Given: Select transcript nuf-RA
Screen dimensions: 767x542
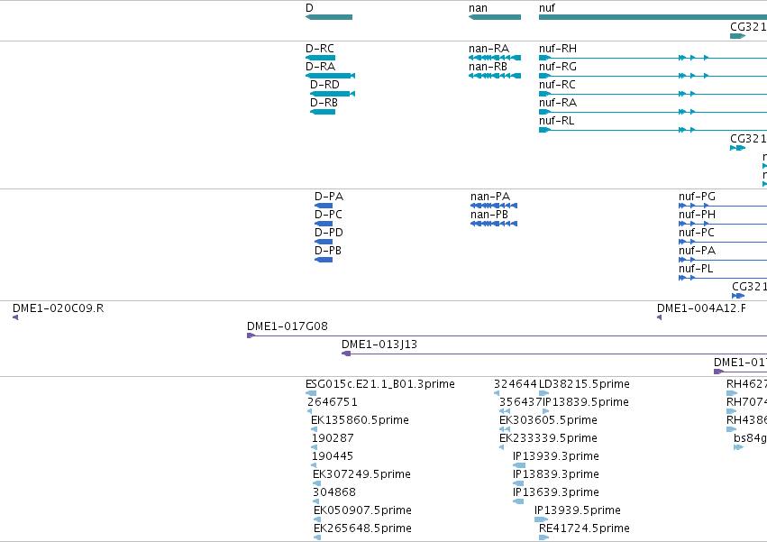Looking at the screenshot, I should pyautogui.click(x=653, y=112).
